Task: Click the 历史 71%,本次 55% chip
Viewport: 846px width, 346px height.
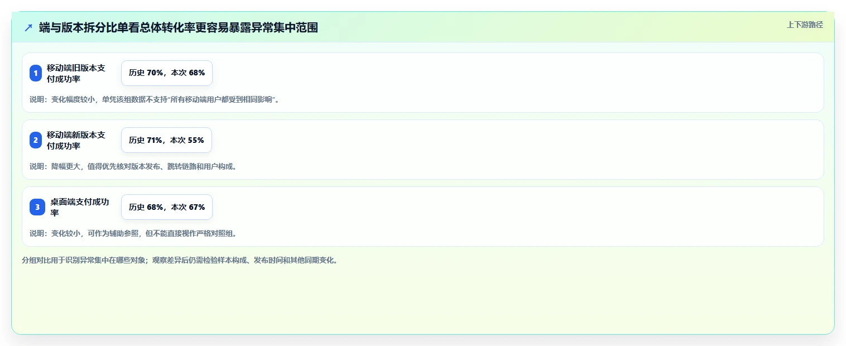Action: pyautogui.click(x=166, y=140)
